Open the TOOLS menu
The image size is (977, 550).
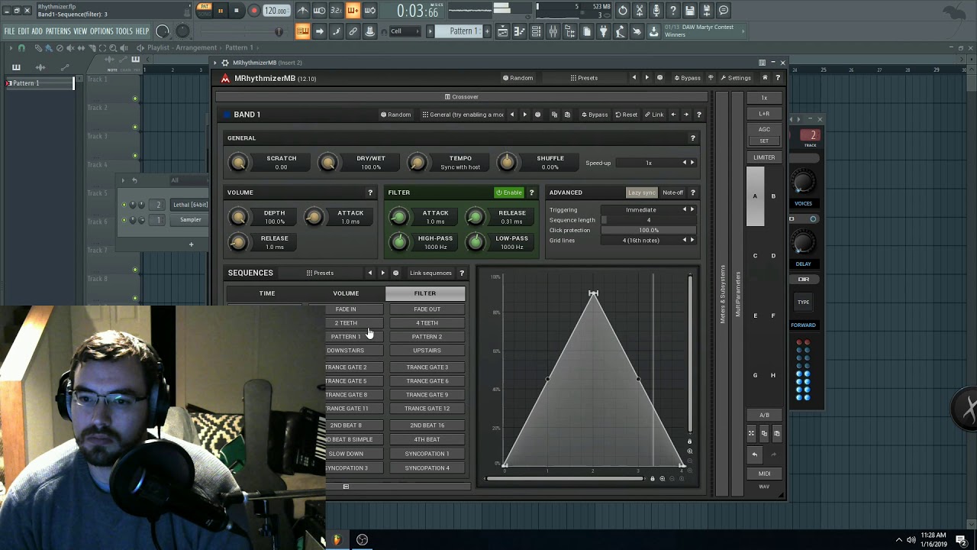[124, 31]
